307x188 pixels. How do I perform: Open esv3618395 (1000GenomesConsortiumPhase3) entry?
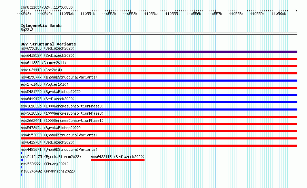click(62, 106)
